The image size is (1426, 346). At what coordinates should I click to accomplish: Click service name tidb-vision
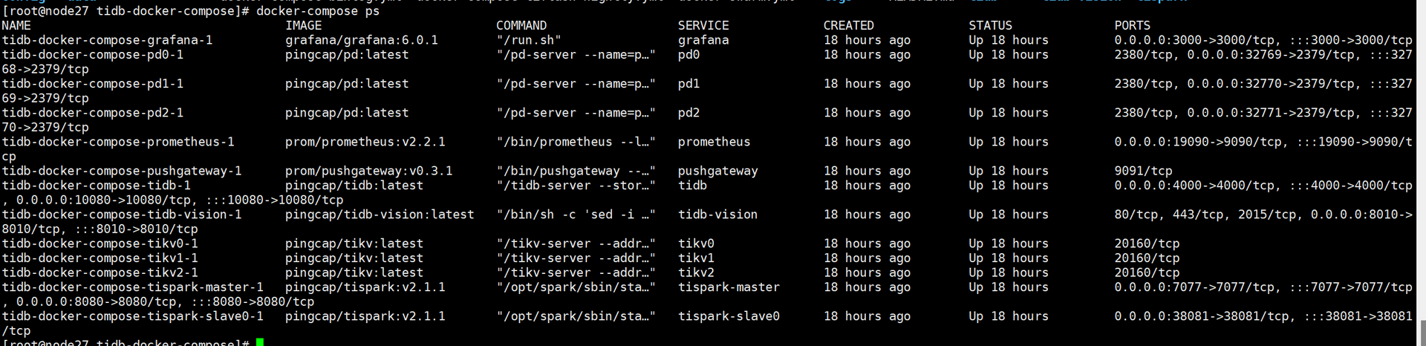718,215
